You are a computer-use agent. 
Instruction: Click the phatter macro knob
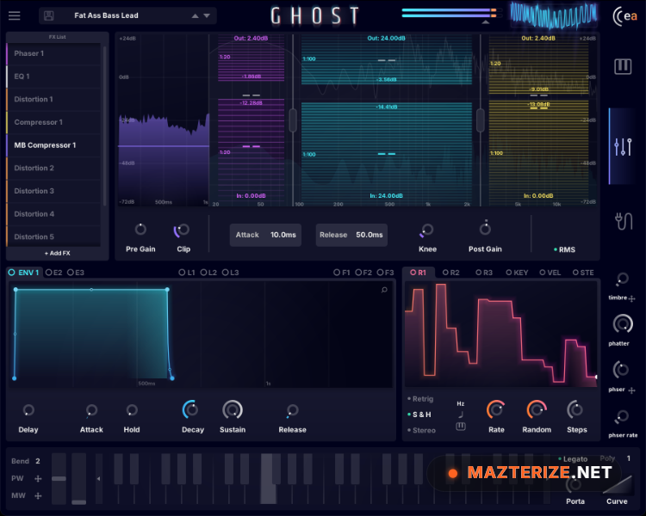(623, 324)
